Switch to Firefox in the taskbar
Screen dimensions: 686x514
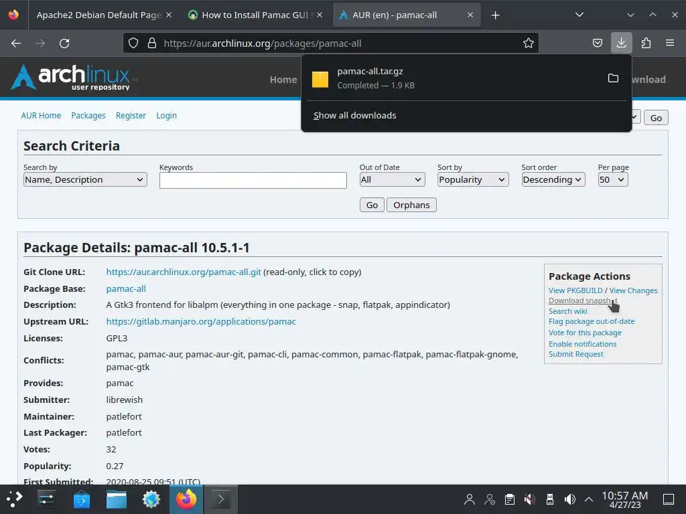[186, 499]
